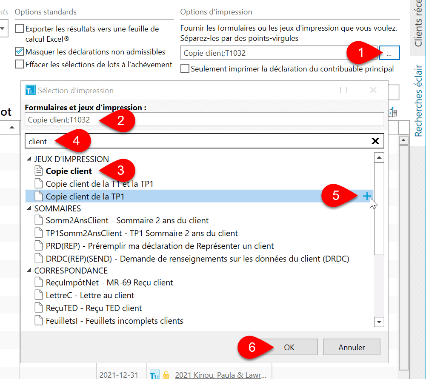The width and height of the screenshot is (426, 379).
Task: Click the dialog list scrollbar thumb
Action: [x=379, y=209]
